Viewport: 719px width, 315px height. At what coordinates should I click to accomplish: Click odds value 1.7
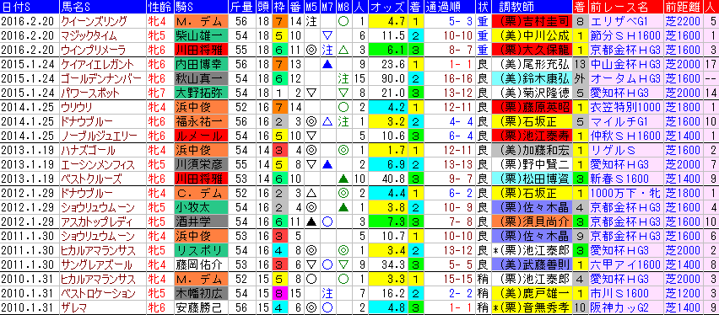pyautogui.click(x=387, y=150)
